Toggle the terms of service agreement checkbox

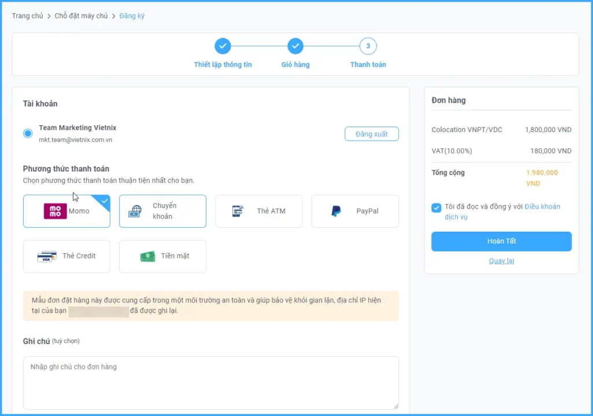point(436,207)
